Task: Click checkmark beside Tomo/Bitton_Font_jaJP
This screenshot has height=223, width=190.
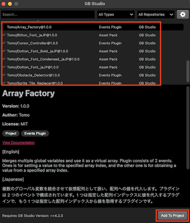Action: pyautogui.click(x=4, y=35)
